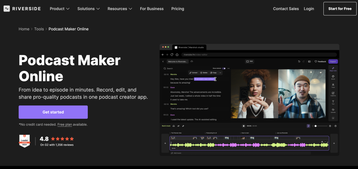The image size is (358, 169).
Task: Click Copy in the text popup toolbar
Action: [x=214, y=73]
